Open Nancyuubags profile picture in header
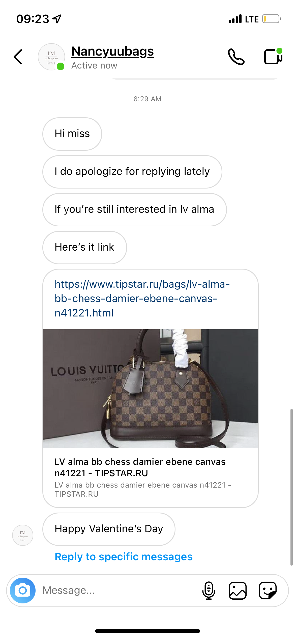The width and height of the screenshot is (295, 639). (51, 57)
